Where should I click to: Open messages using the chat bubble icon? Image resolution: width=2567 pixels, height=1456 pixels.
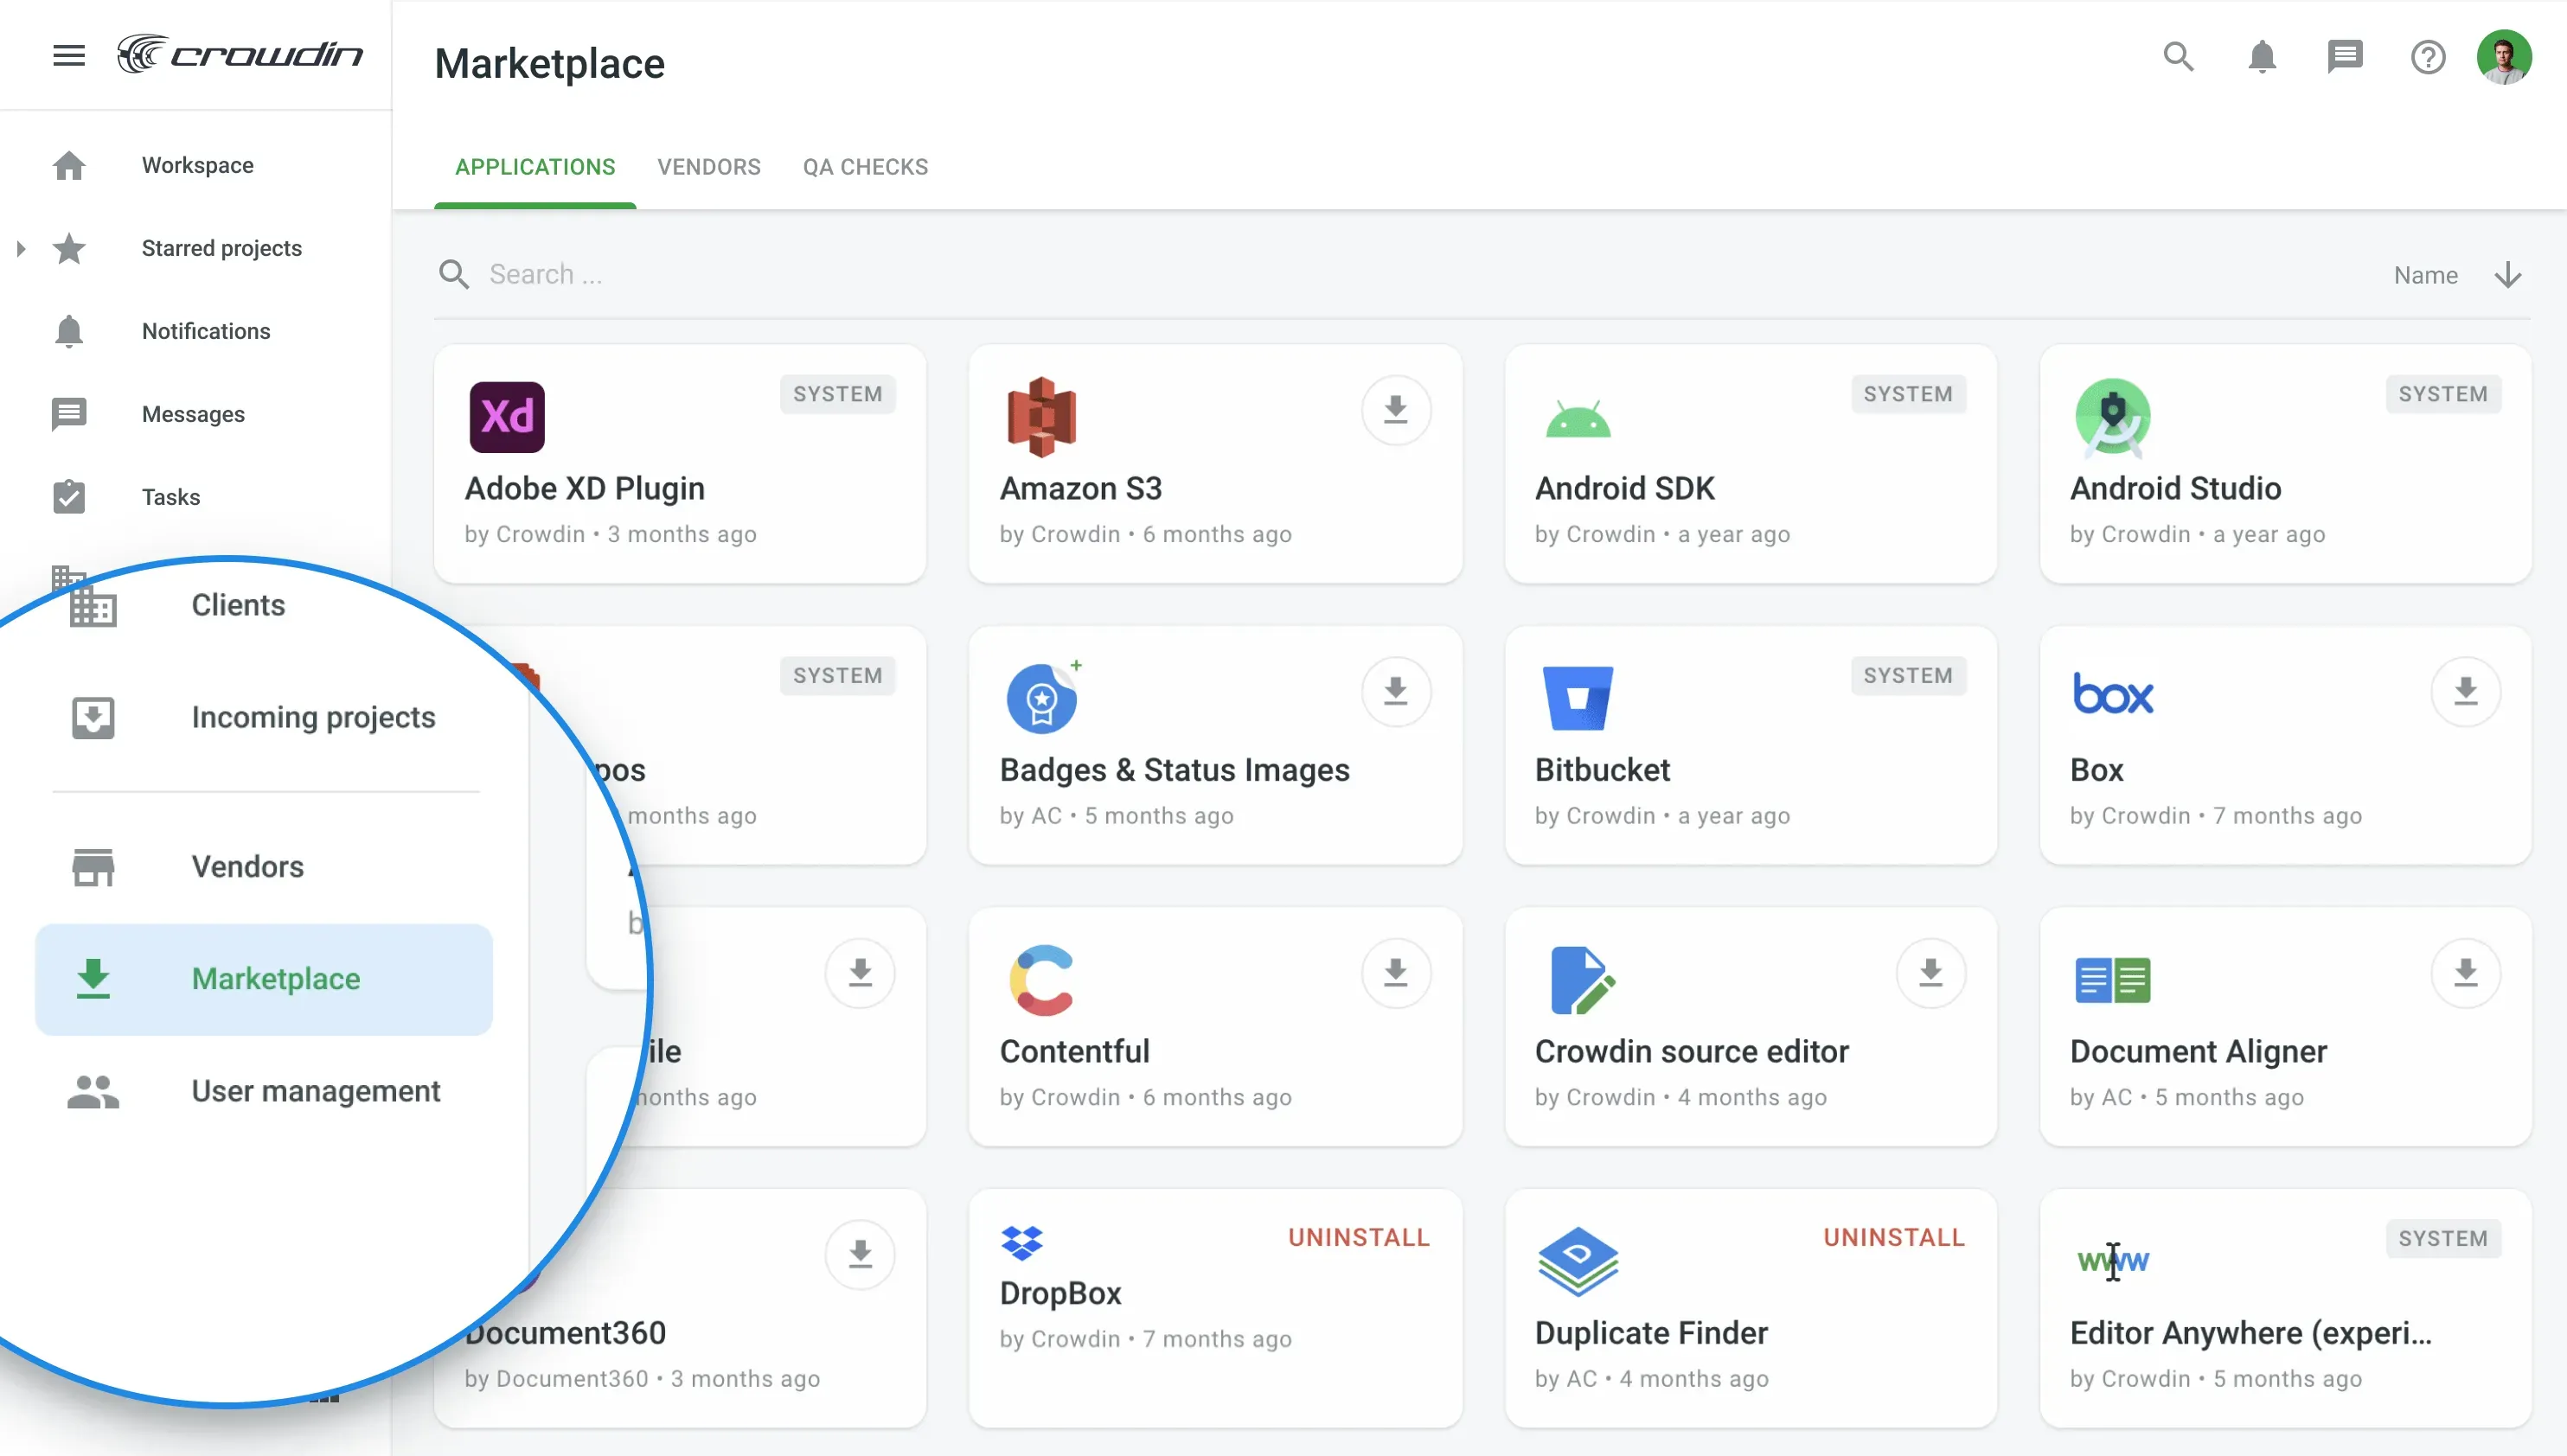(2345, 57)
